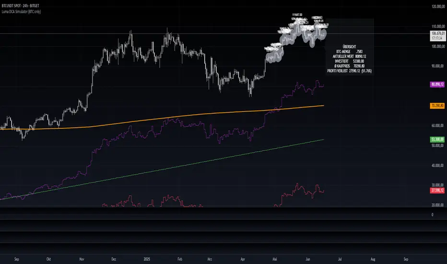This screenshot has height=264, width=447.
Task: Click the Jun label on time axis
Action: [x=308, y=259]
